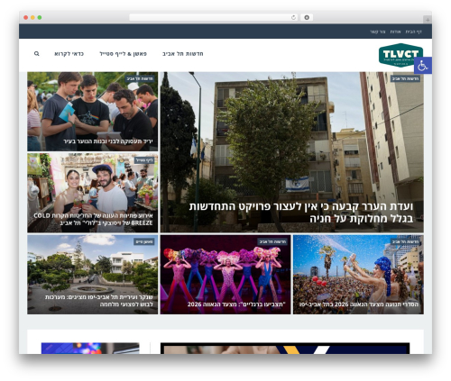The width and height of the screenshot is (451, 381).
Task: Click the browser address bar
Action: [214, 18]
